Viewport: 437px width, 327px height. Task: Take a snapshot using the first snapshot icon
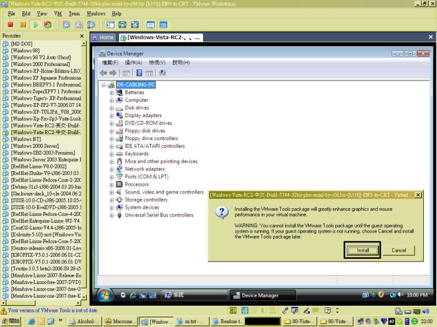point(66,25)
